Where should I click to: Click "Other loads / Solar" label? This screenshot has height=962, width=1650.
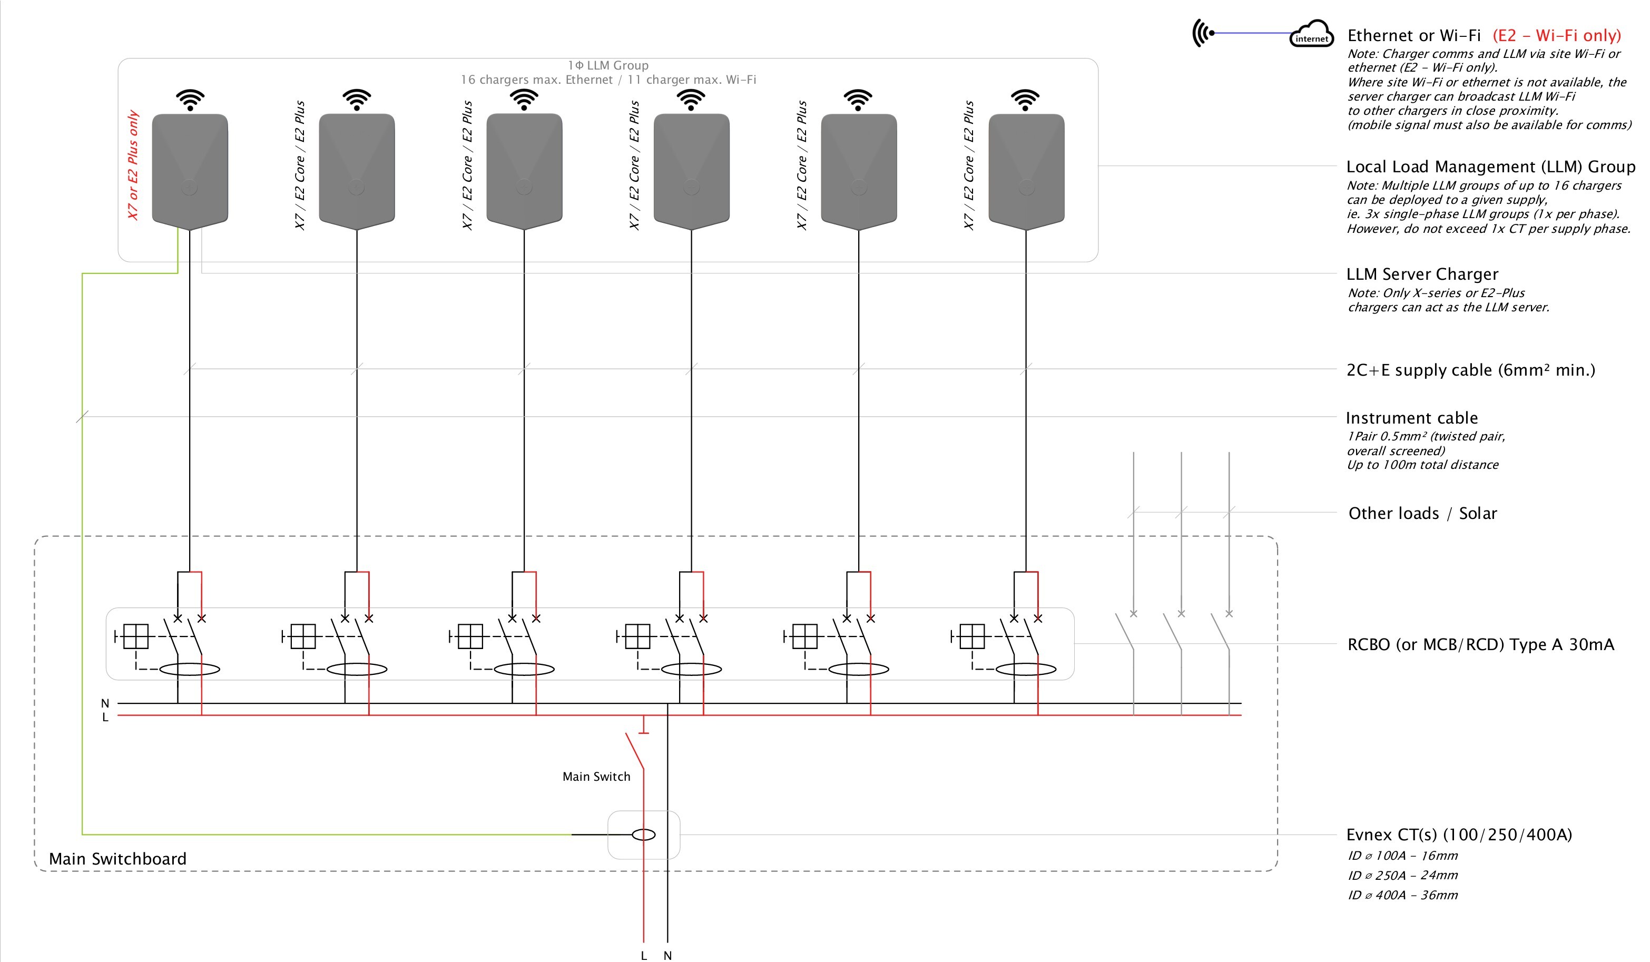pos(1423,514)
